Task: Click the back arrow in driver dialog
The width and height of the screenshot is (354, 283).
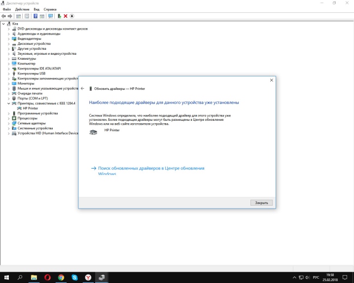Action: coord(82,88)
